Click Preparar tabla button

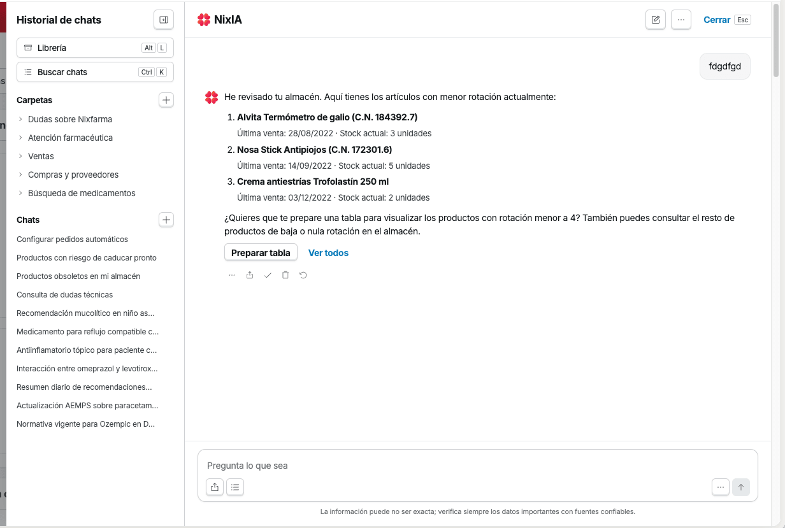click(x=261, y=253)
